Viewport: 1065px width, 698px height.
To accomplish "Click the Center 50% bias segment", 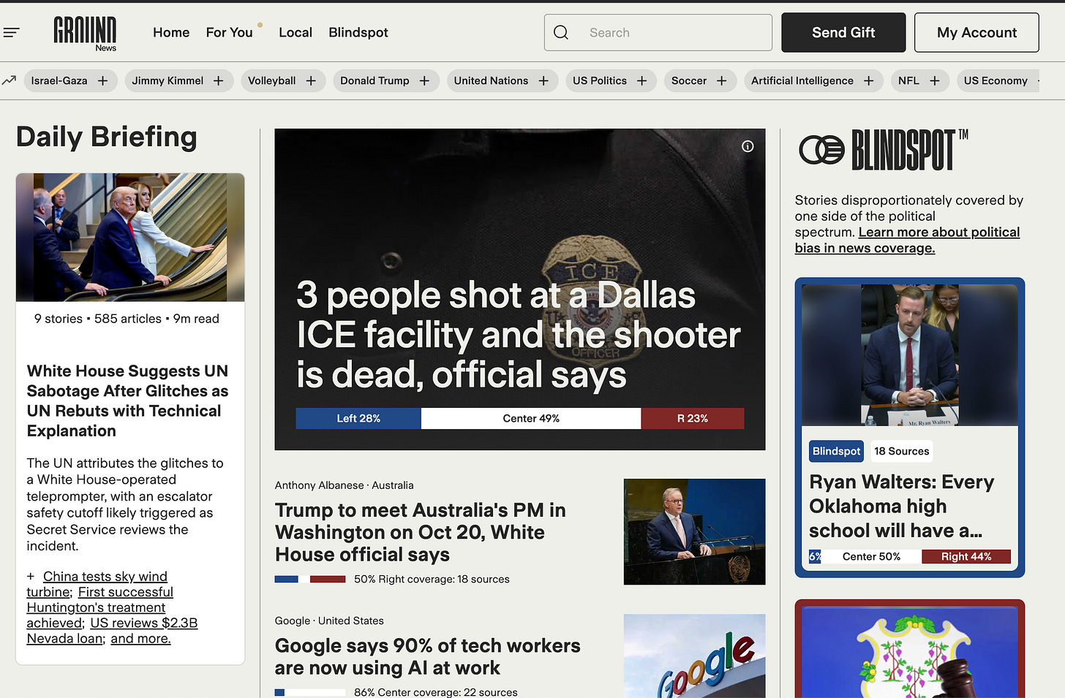I will [871, 556].
